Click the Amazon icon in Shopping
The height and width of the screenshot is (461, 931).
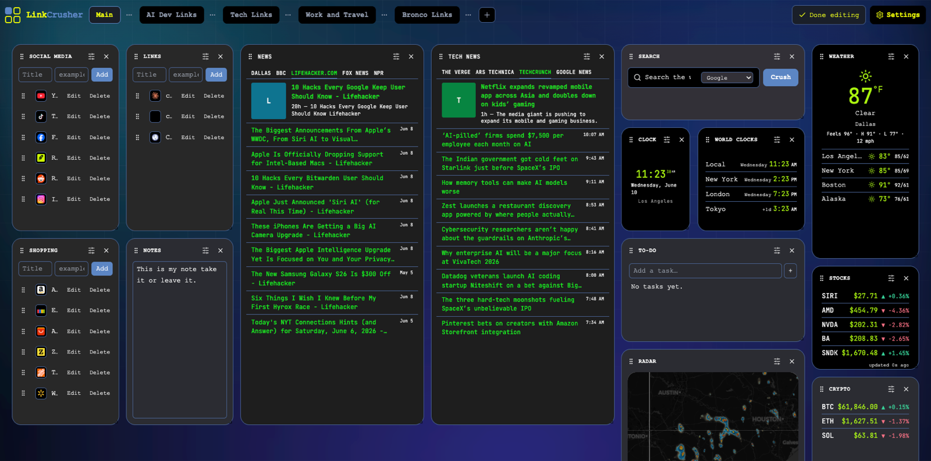tap(41, 290)
